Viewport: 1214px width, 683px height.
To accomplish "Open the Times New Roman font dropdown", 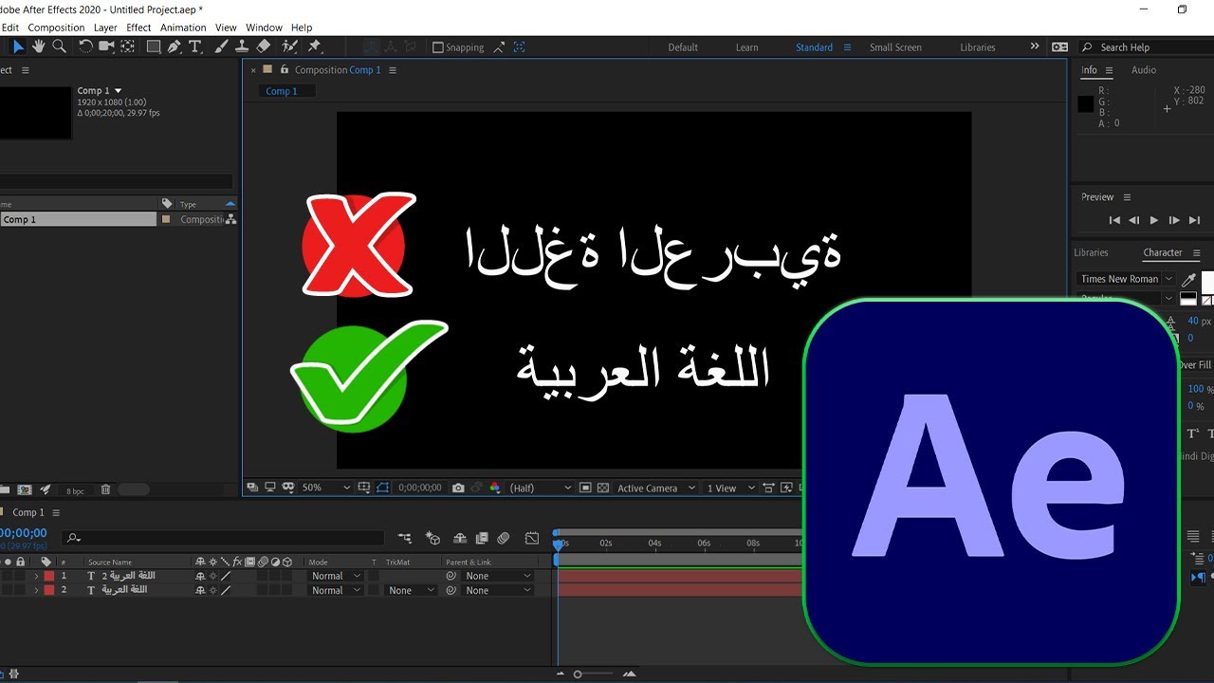I will pos(1126,279).
